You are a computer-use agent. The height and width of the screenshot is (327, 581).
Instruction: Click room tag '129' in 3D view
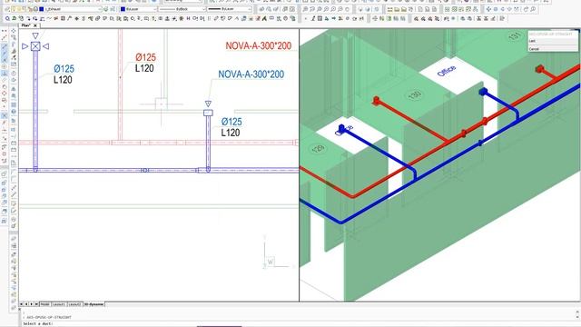(318, 149)
